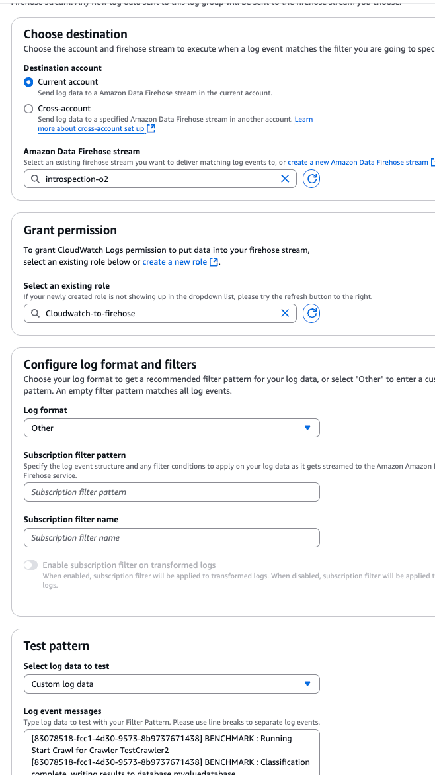435x775 pixels.
Task: Click the magnifier in the firehose stream field
Action: click(34, 178)
